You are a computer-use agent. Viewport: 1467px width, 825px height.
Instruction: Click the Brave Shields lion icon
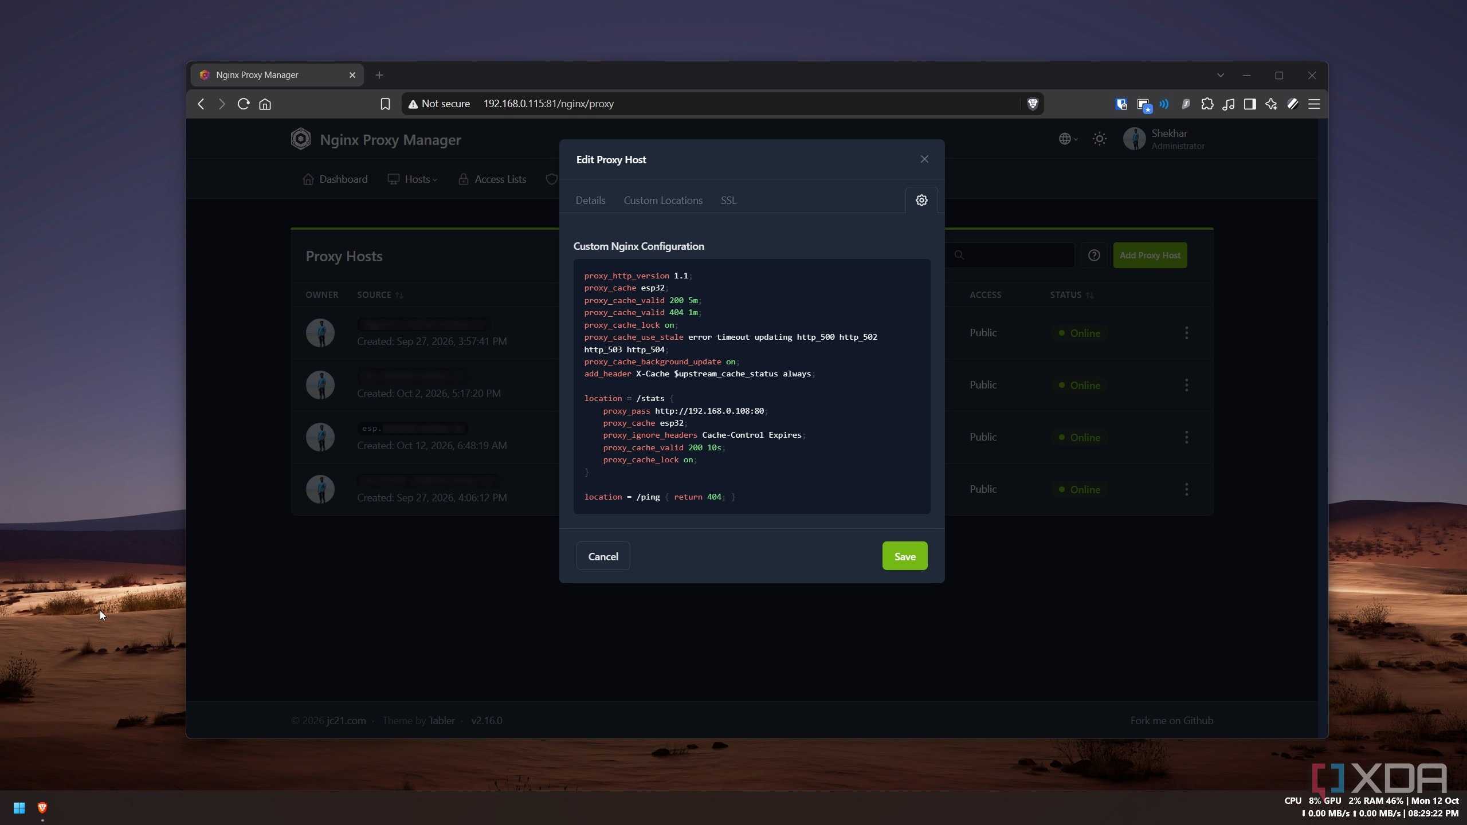click(1033, 104)
